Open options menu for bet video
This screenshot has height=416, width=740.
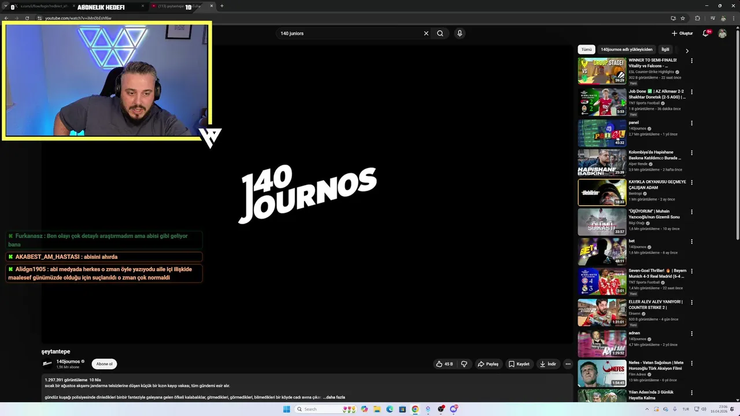click(x=691, y=242)
